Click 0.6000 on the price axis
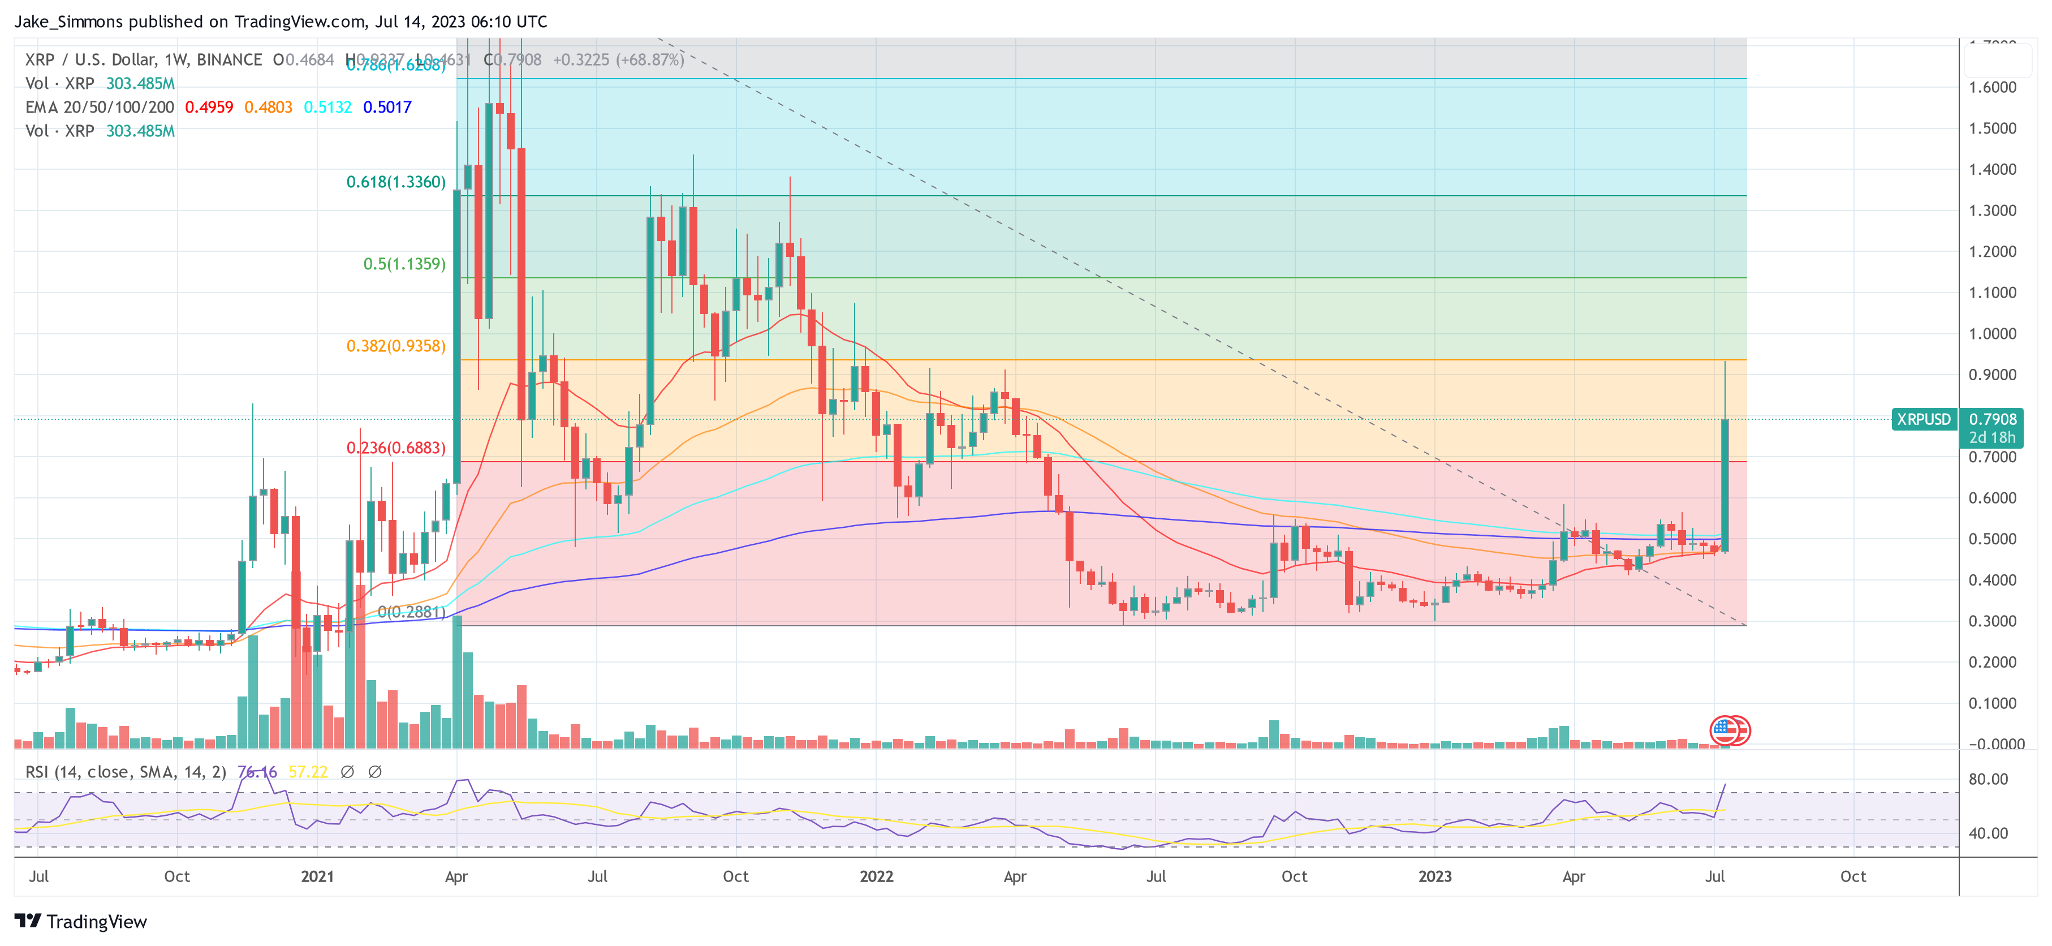The height and width of the screenshot is (946, 2052). [x=1992, y=498]
